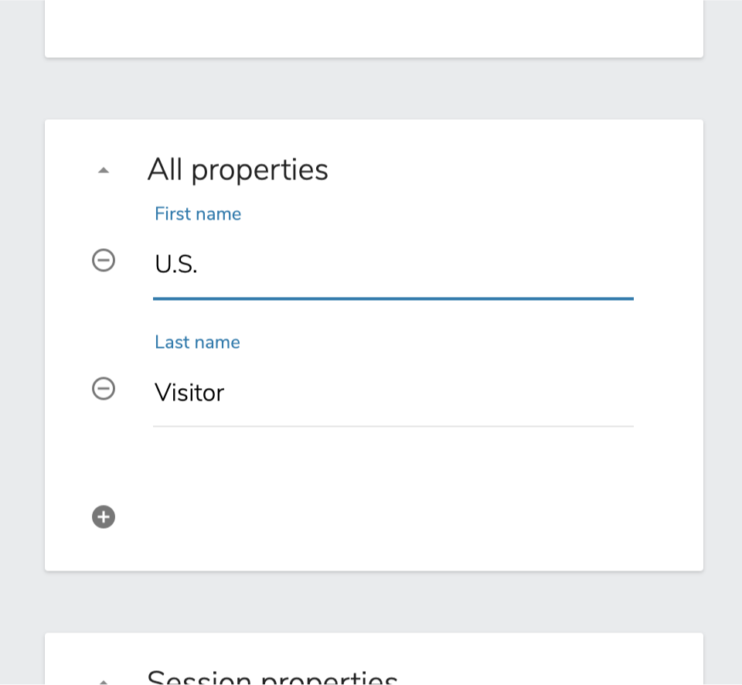Click the First name label link
This screenshot has height=685, width=742.
(x=198, y=213)
